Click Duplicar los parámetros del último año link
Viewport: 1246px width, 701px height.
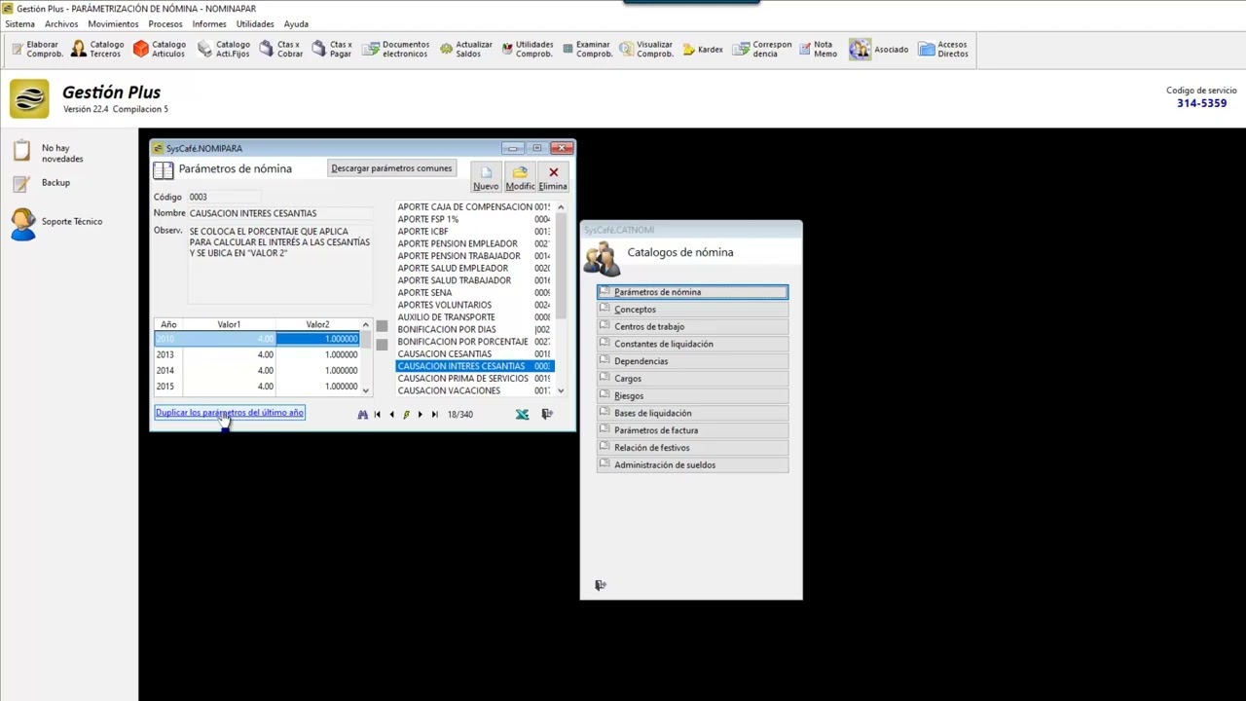point(230,413)
